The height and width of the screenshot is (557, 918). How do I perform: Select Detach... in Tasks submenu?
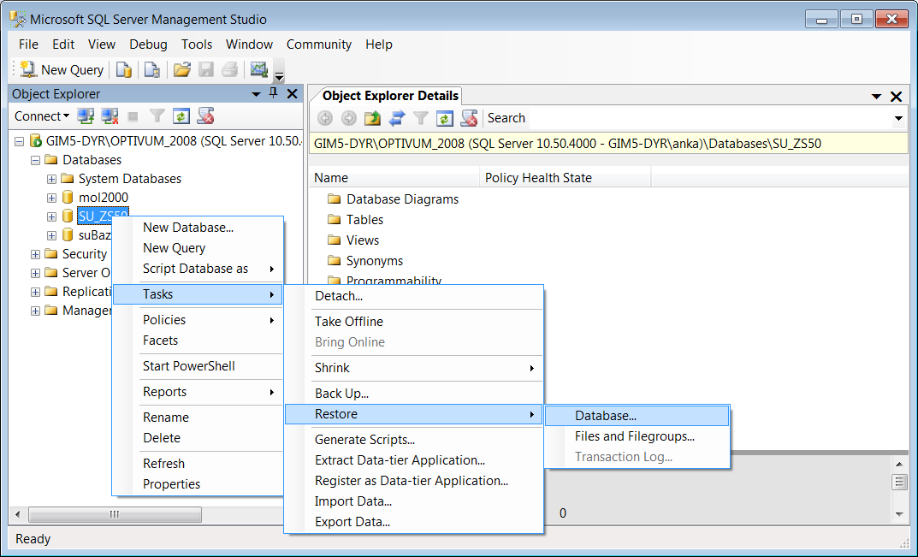[x=414, y=296]
